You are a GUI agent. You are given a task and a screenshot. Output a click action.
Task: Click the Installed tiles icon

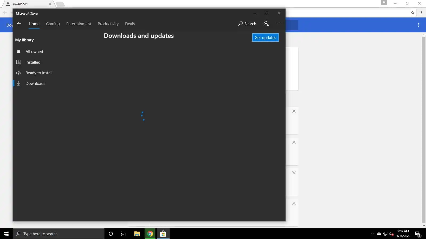click(18, 62)
